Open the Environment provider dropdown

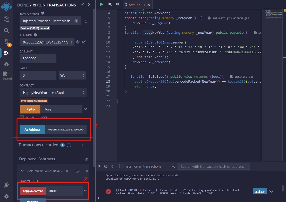[x=51, y=21]
